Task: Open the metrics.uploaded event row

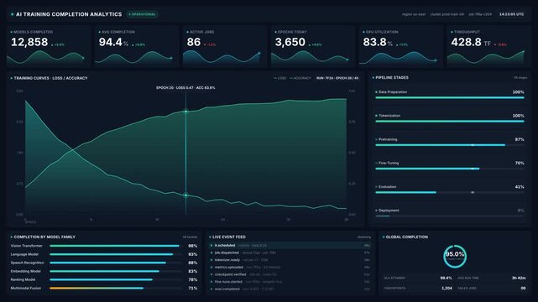Action: 290,267
